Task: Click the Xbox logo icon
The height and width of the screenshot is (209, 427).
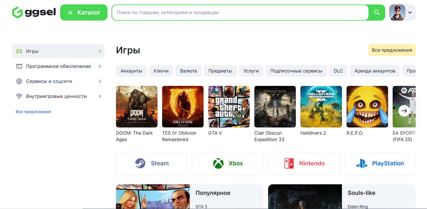Action: pos(218,163)
